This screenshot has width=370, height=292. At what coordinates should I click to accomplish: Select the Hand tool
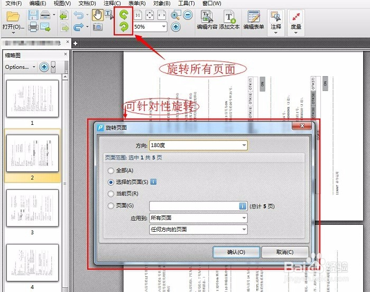[x=97, y=15]
